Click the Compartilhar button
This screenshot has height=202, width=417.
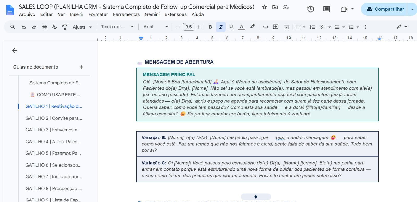coord(385,9)
